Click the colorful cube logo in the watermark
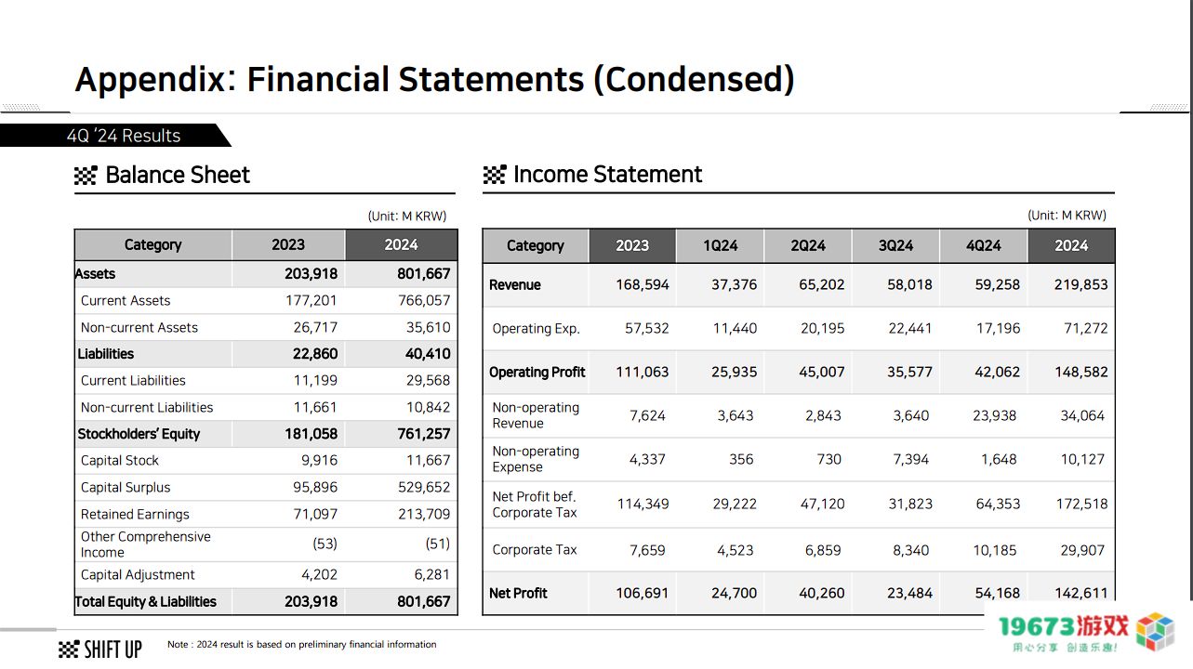The height and width of the screenshot is (669, 1193). pyautogui.click(x=1156, y=632)
